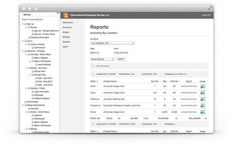This screenshot has width=233, height=145.
Task: Open Sign Up - Privacy Policy page
Action: point(44,34)
